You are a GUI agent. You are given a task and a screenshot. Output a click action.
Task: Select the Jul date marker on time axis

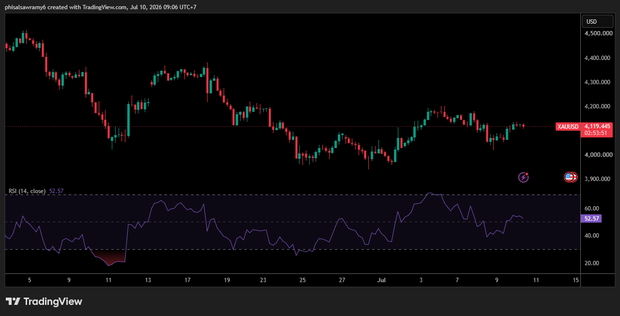click(382, 280)
